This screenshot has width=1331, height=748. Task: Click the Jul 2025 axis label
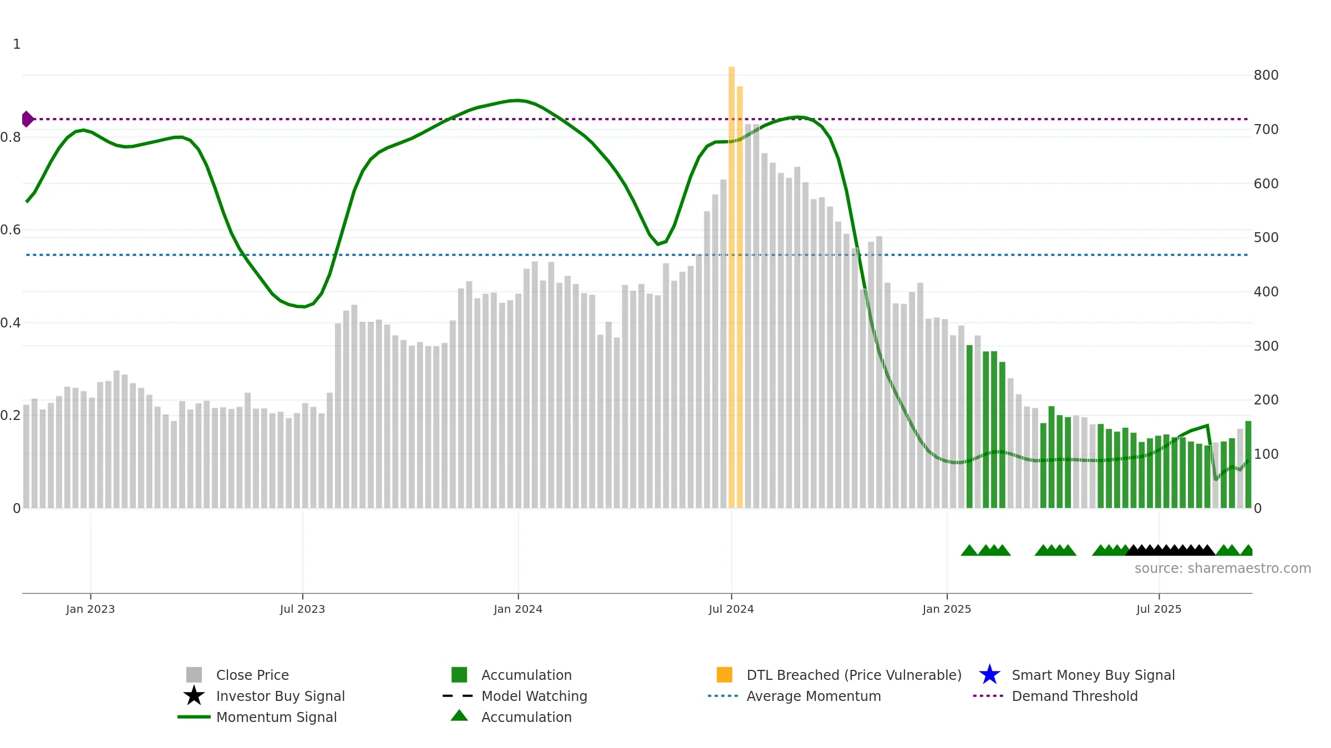[x=1159, y=609]
